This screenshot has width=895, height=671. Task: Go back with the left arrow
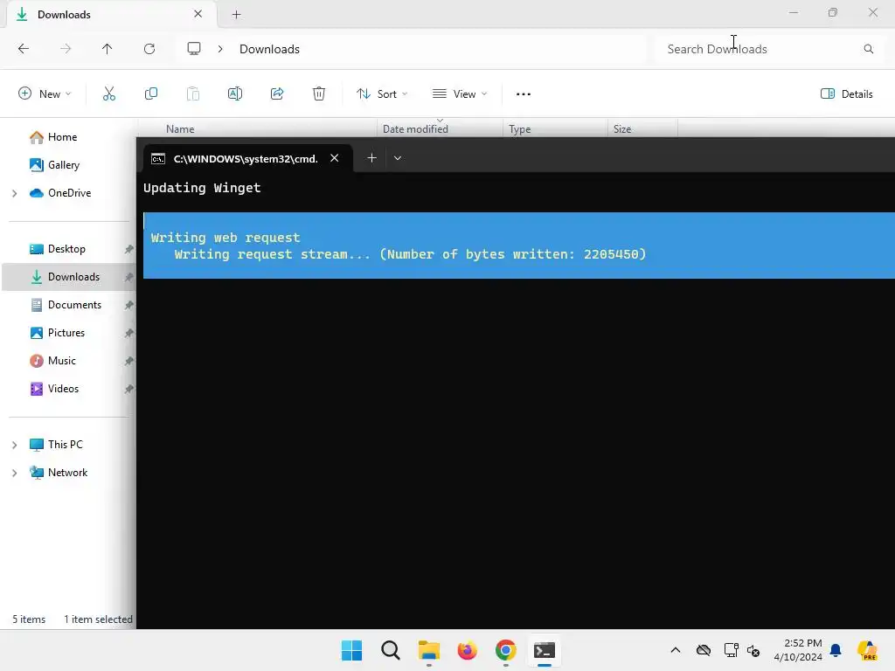pos(24,49)
